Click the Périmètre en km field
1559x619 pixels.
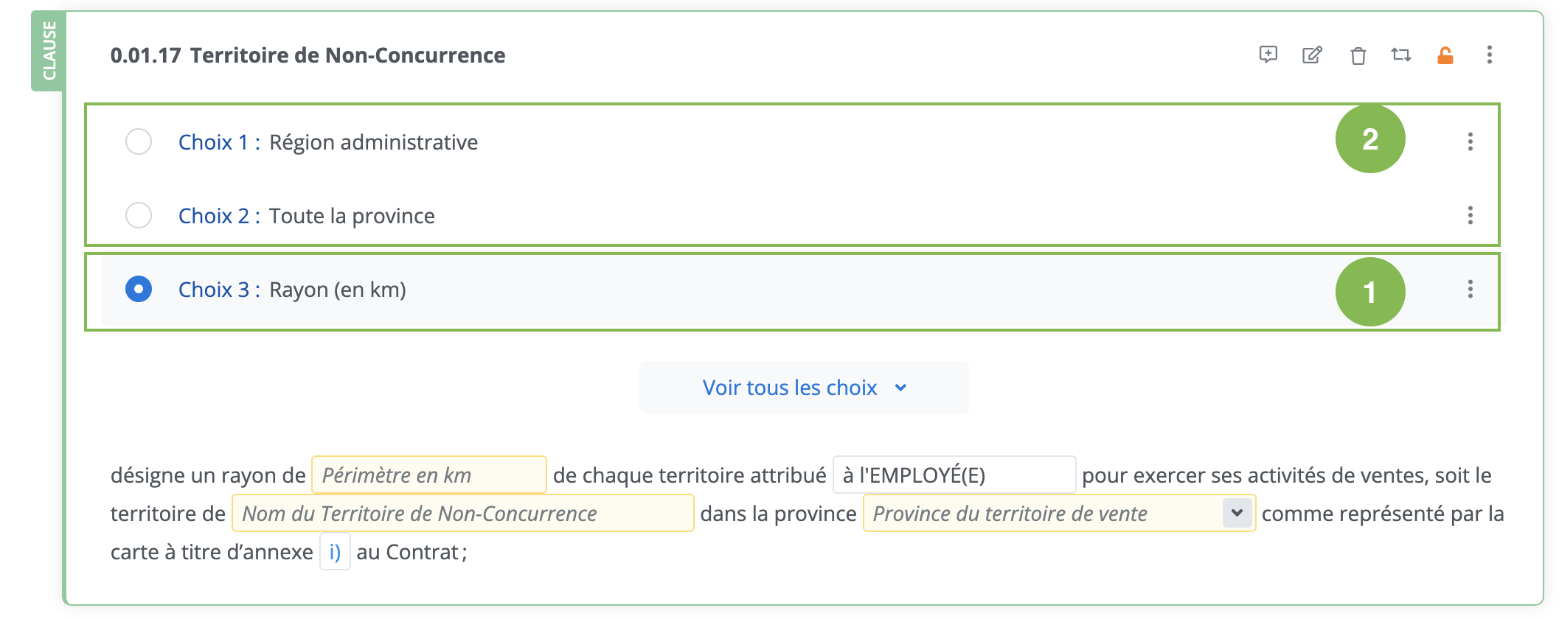(x=428, y=475)
